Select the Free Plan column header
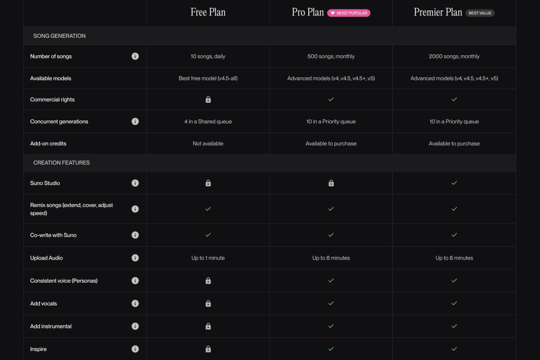540x360 pixels. (208, 12)
